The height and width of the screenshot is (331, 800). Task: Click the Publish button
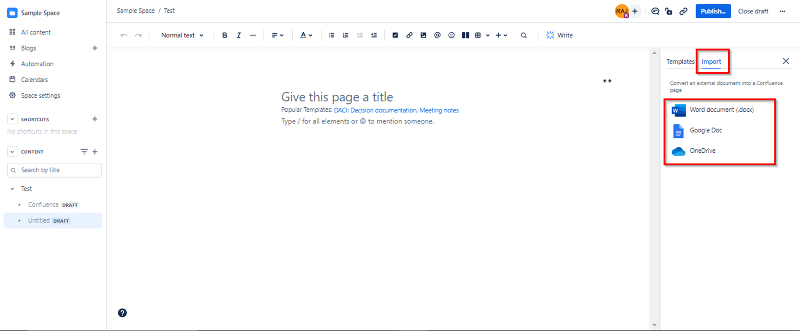pyautogui.click(x=713, y=11)
